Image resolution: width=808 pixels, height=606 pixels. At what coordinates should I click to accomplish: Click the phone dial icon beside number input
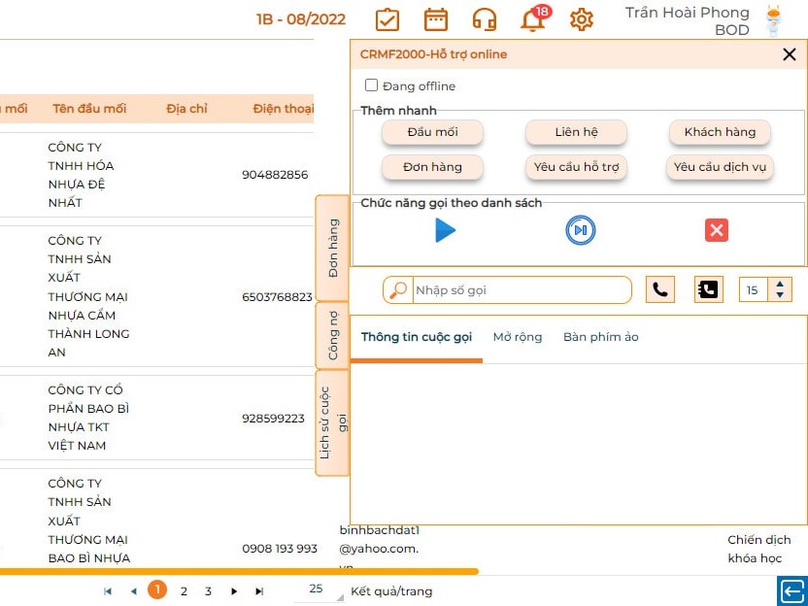(x=660, y=288)
